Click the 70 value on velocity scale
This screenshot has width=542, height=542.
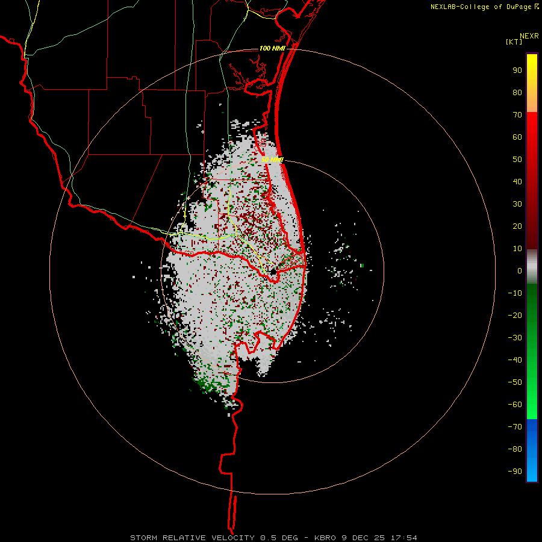[x=517, y=115]
